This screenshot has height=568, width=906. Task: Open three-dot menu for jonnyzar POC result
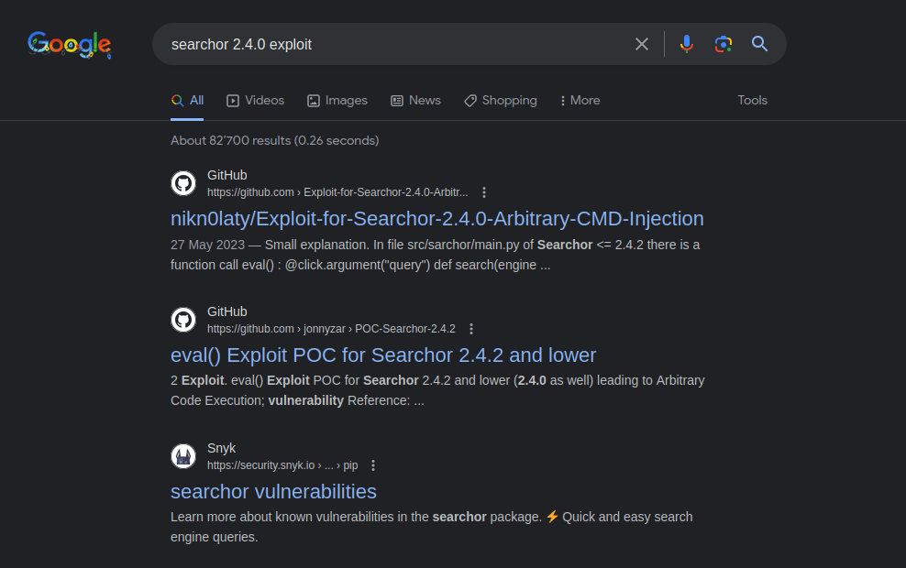point(471,329)
